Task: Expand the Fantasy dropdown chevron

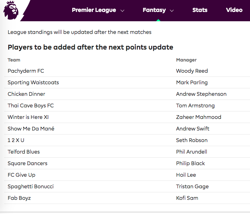Action: 172,11
